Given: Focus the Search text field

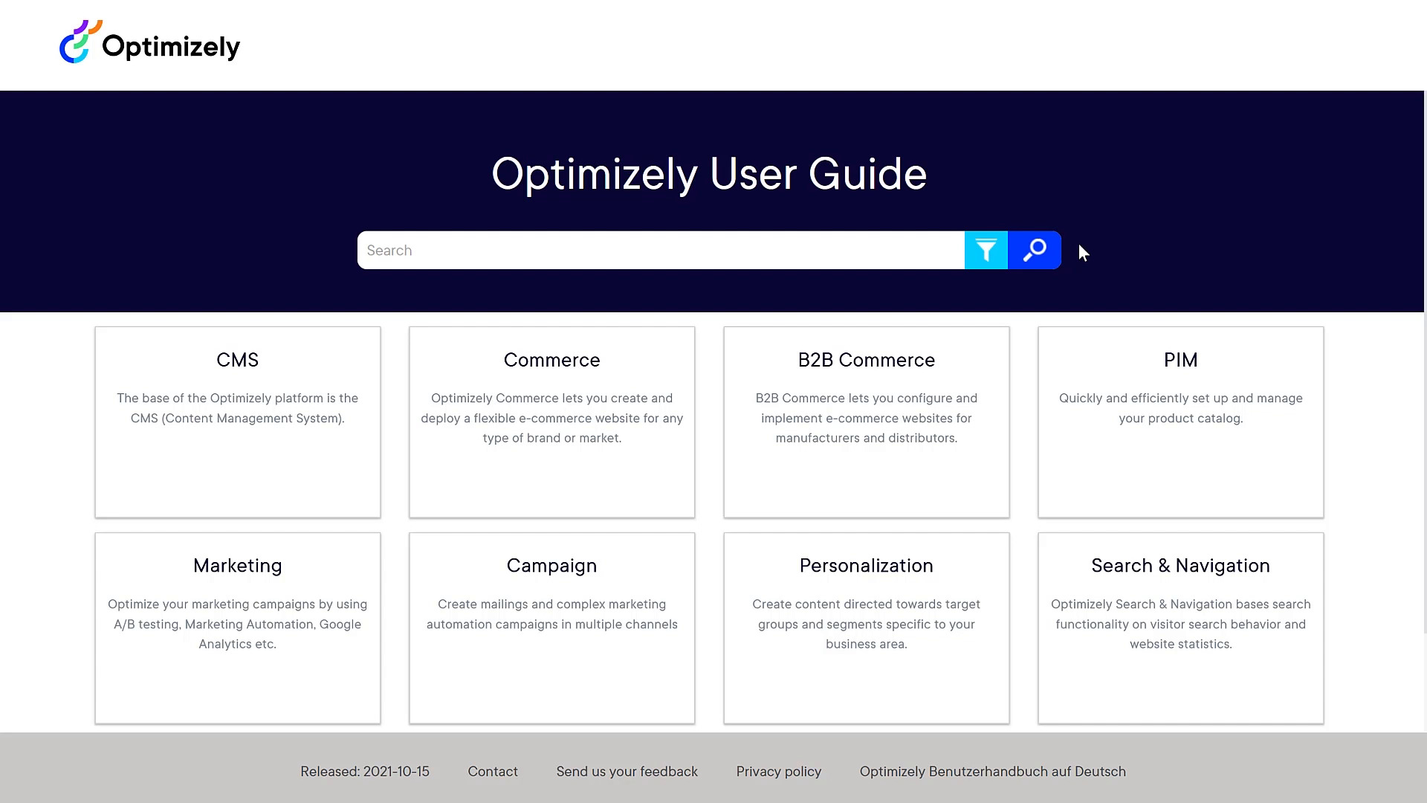Looking at the screenshot, I should click(x=660, y=251).
